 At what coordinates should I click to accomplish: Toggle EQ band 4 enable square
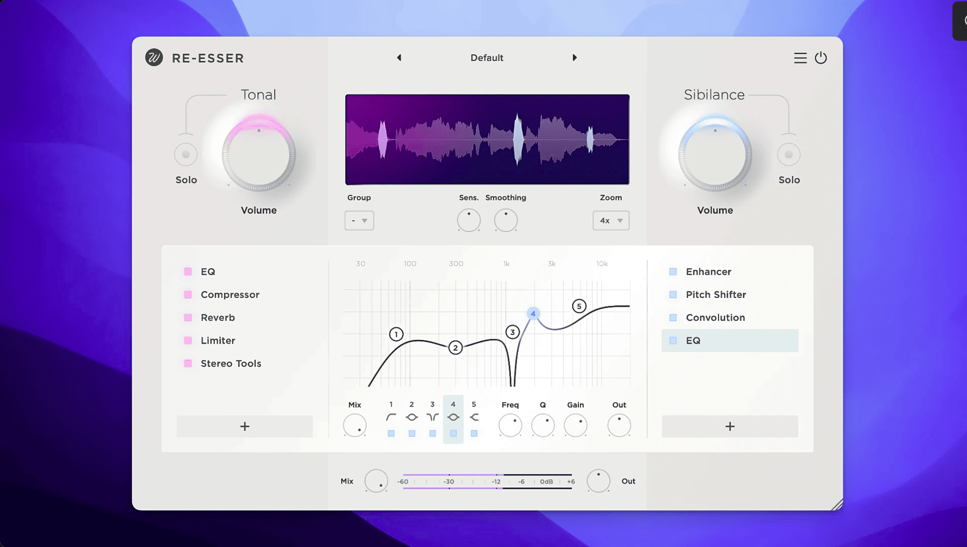(453, 434)
